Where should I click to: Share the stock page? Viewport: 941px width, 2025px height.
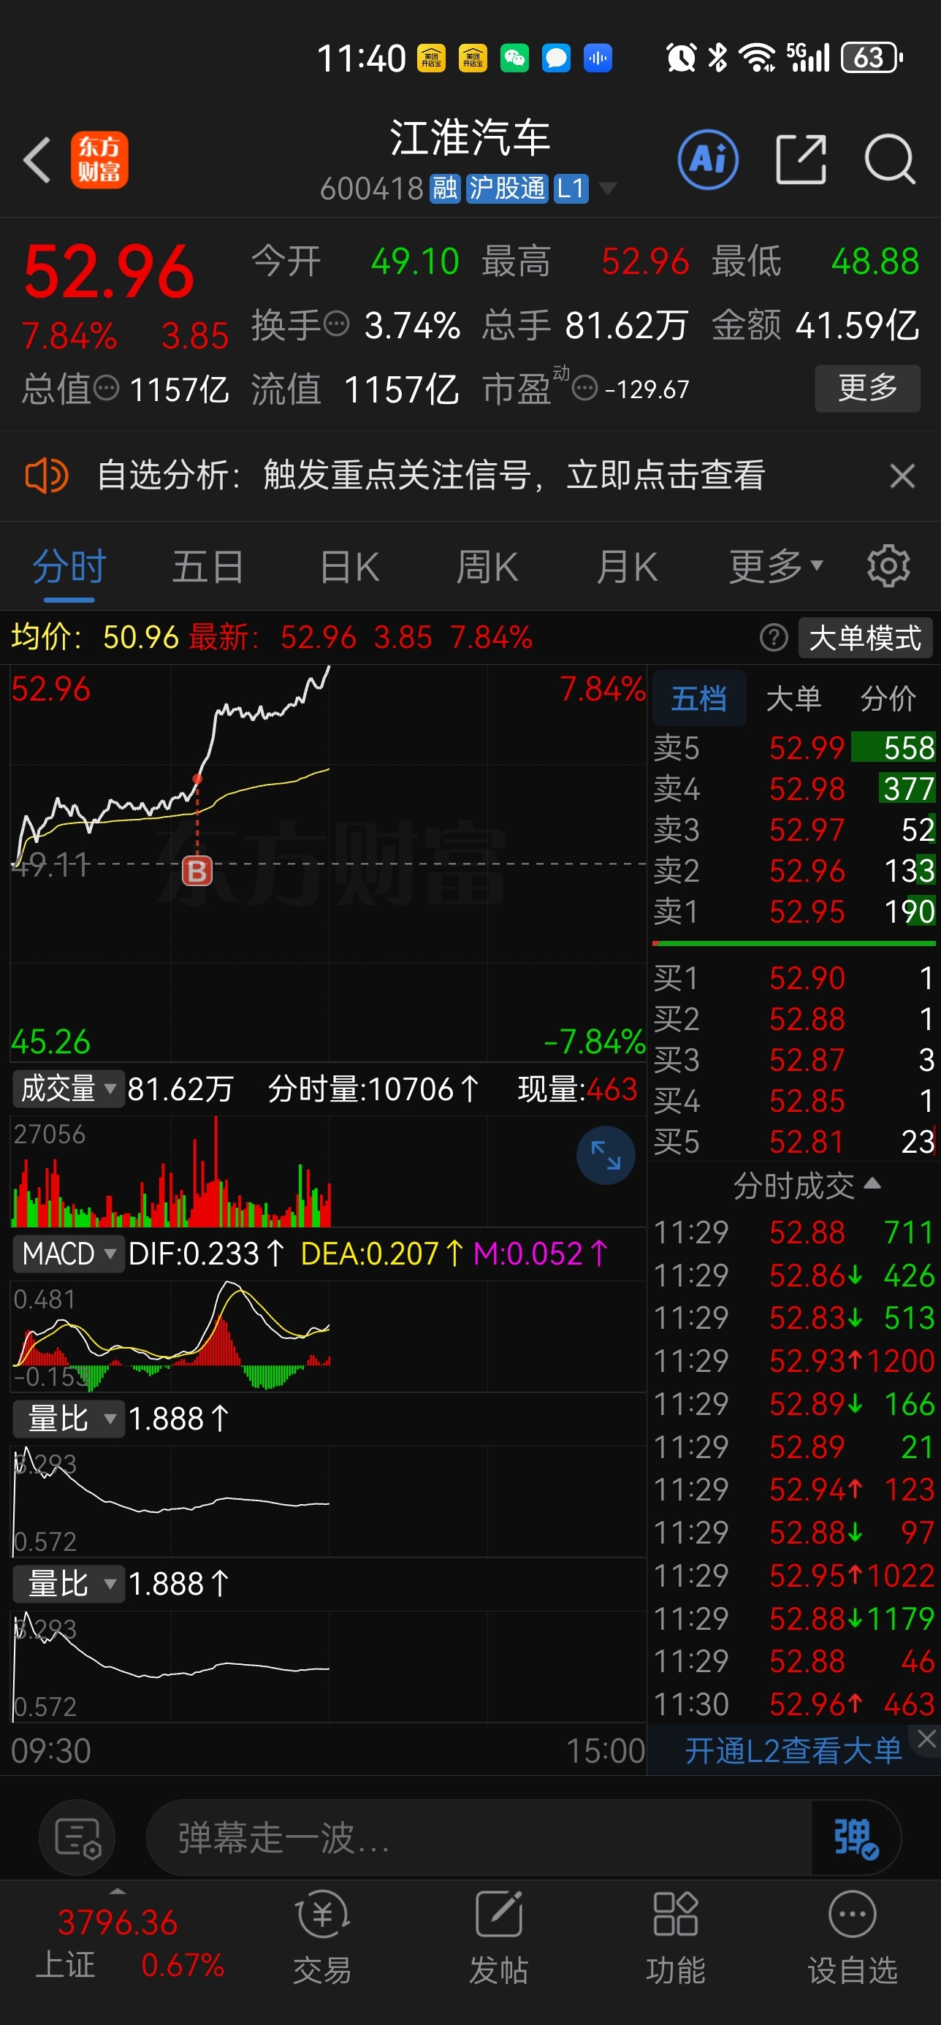(800, 159)
